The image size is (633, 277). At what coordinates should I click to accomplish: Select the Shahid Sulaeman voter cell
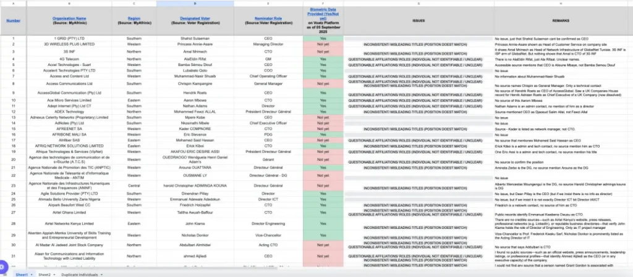tap(195, 39)
